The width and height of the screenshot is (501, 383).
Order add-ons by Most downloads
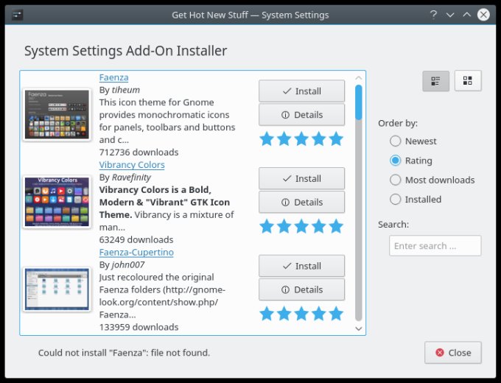(x=396, y=180)
